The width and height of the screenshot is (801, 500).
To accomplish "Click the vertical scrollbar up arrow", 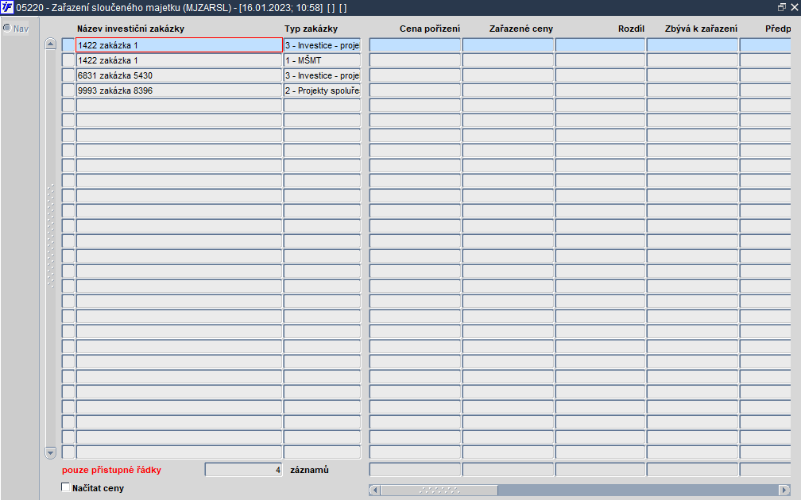I will pyautogui.click(x=51, y=44).
